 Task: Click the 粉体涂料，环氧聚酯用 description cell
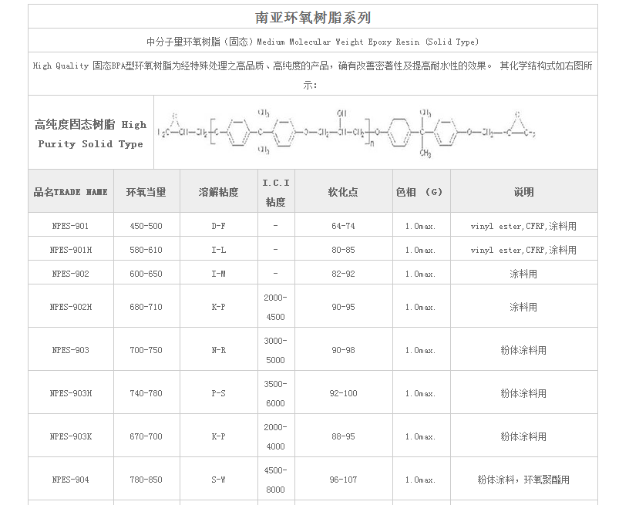pyautogui.click(x=523, y=480)
